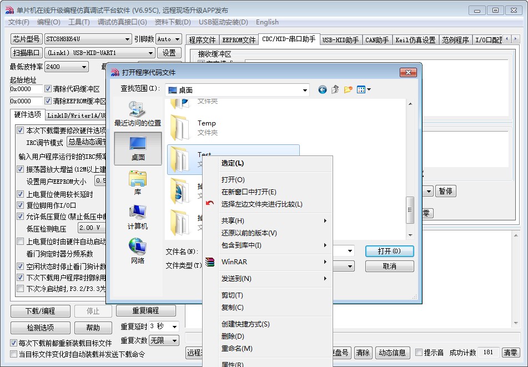The width and height of the screenshot is (528, 367).
Task: Click the app icon in dialog title bar
Action: [115, 72]
